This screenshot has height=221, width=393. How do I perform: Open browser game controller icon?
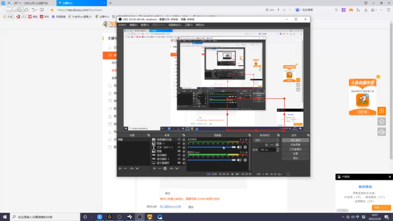click(x=351, y=10)
